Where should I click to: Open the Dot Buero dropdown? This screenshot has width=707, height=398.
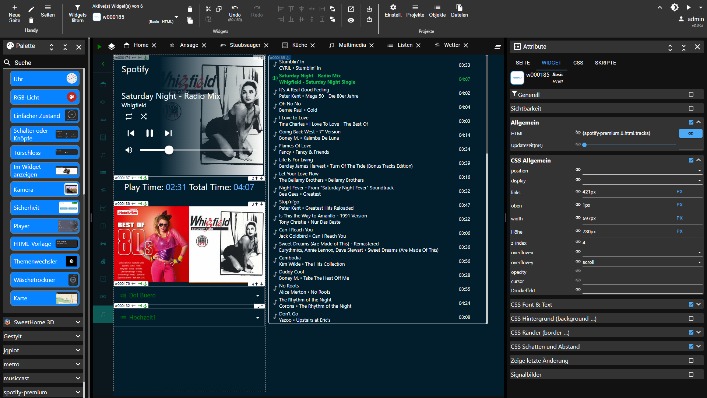257,296
